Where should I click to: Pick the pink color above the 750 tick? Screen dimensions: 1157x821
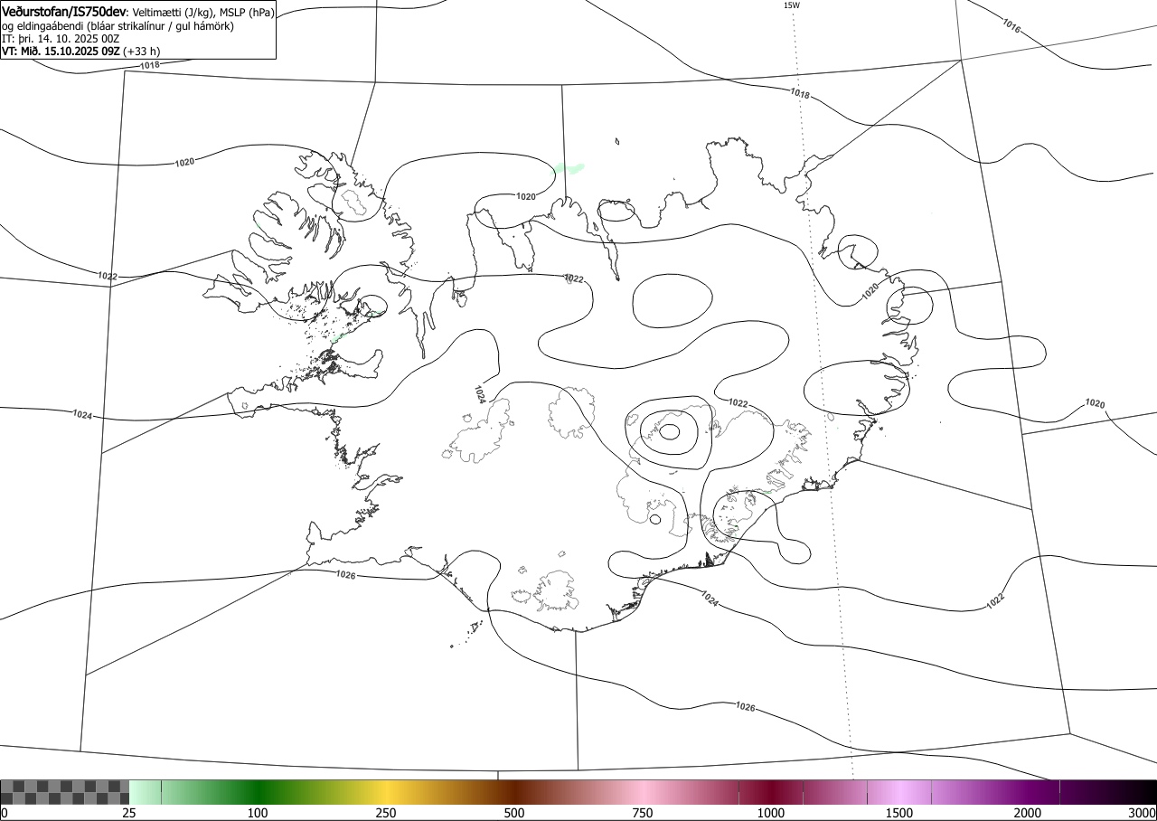(643, 792)
